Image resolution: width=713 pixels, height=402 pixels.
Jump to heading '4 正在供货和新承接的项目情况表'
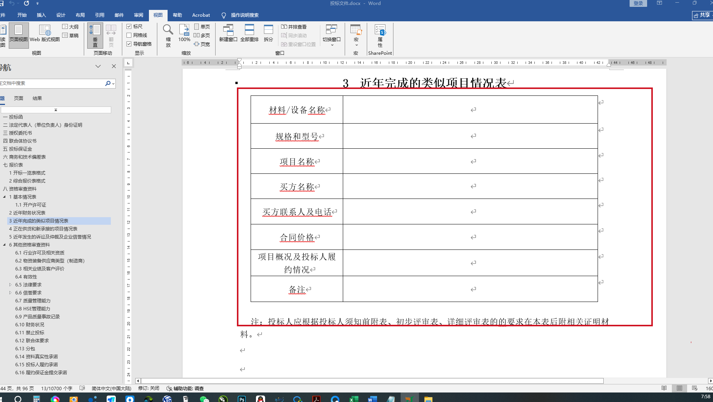(43, 229)
